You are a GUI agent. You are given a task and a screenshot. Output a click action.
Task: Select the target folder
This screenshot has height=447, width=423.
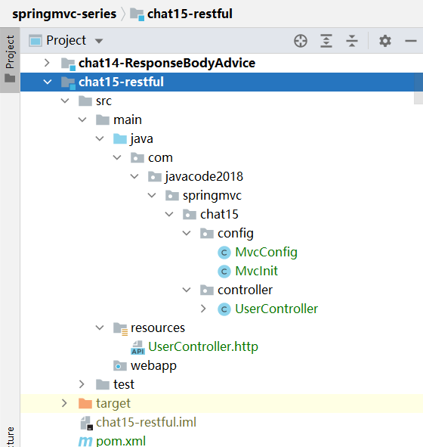pos(113,403)
